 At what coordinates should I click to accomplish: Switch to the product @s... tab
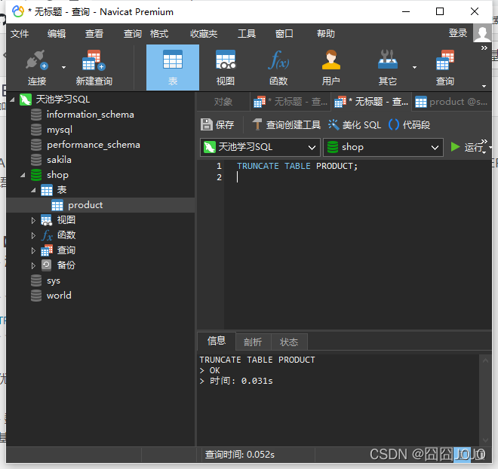(x=451, y=102)
